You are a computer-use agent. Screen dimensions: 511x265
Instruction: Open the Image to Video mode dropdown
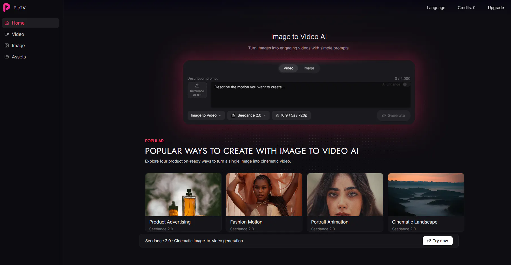(x=206, y=115)
